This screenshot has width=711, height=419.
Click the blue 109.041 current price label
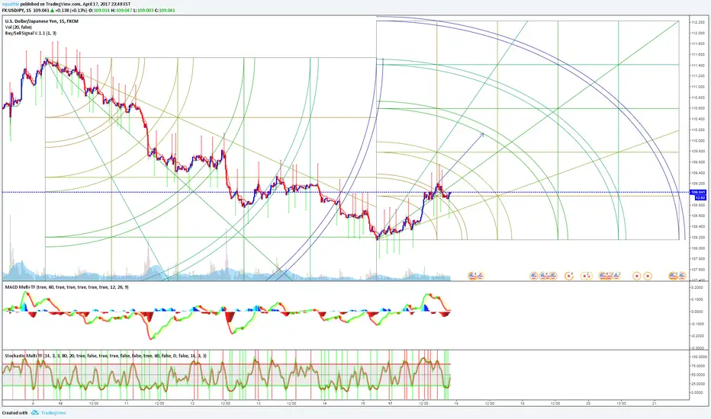697,193
